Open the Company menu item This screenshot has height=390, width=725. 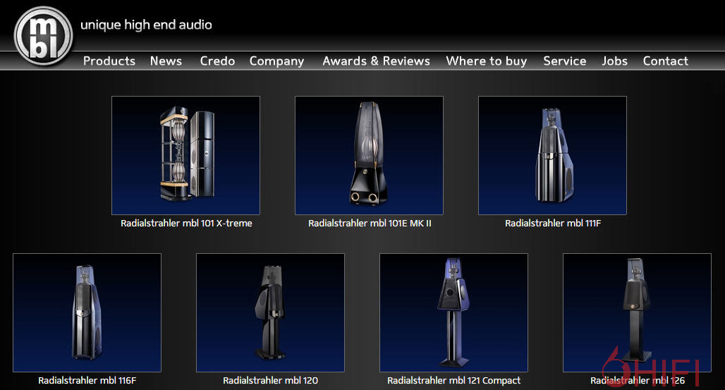[276, 61]
